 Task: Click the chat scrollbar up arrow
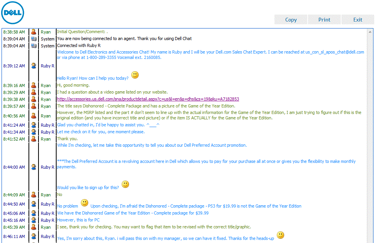370,32
